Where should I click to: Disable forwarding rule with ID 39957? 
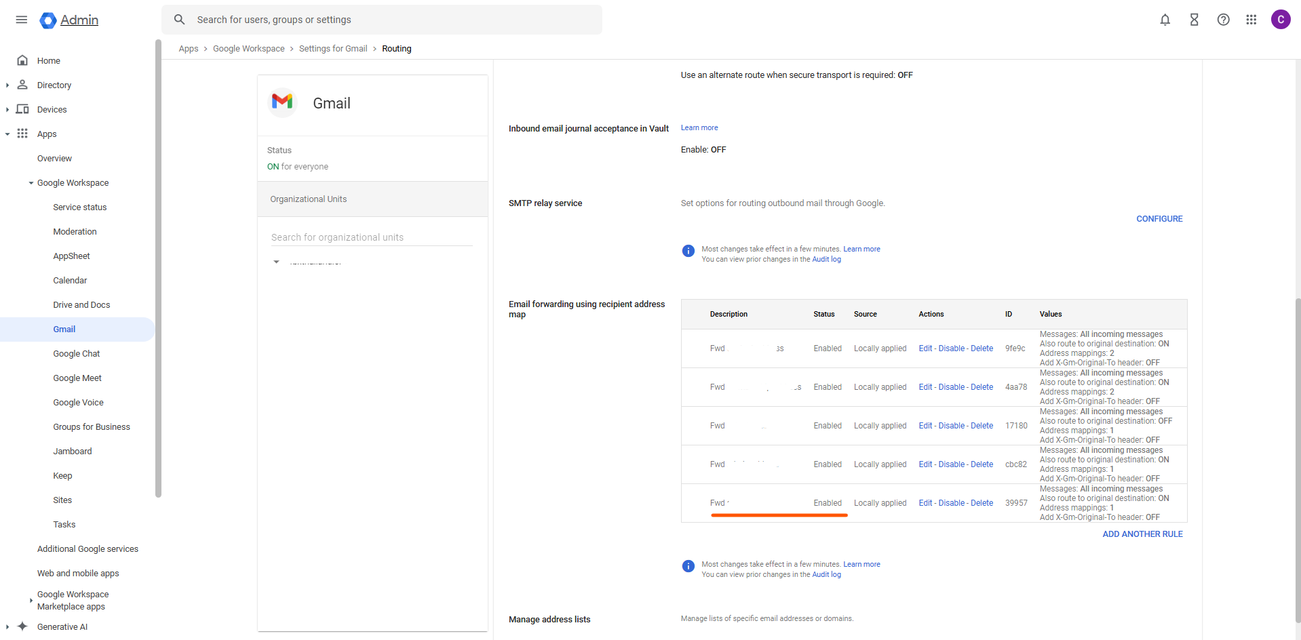coord(952,503)
